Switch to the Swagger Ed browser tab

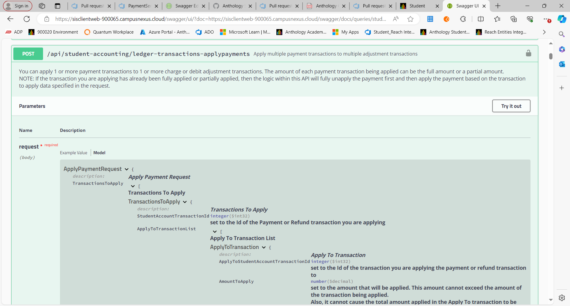click(186, 6)
